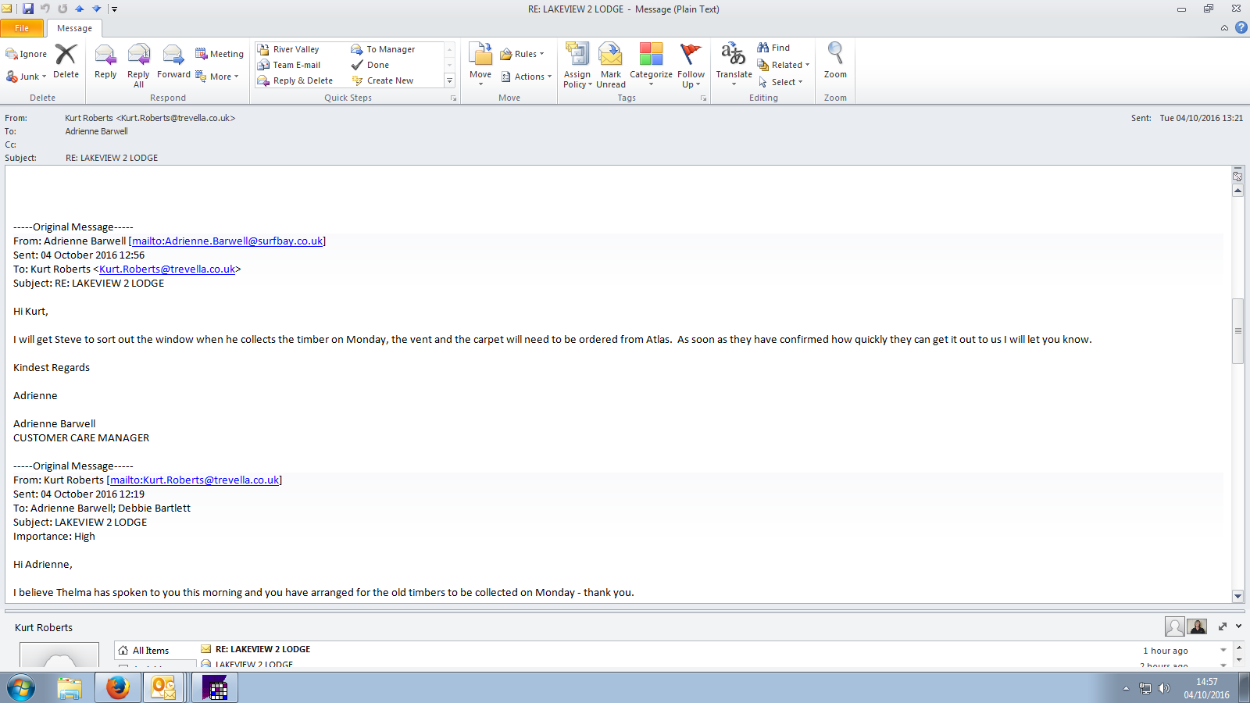This screenshot has height=703, width=1250.
Task: Choose Create New quick step
Action: click(390, 80)
